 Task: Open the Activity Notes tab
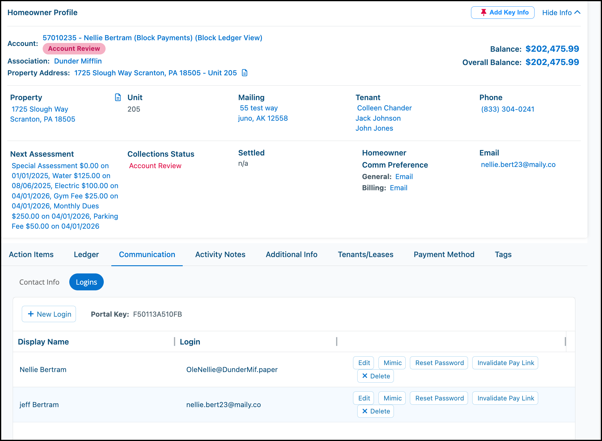click(x=220, y=254)
